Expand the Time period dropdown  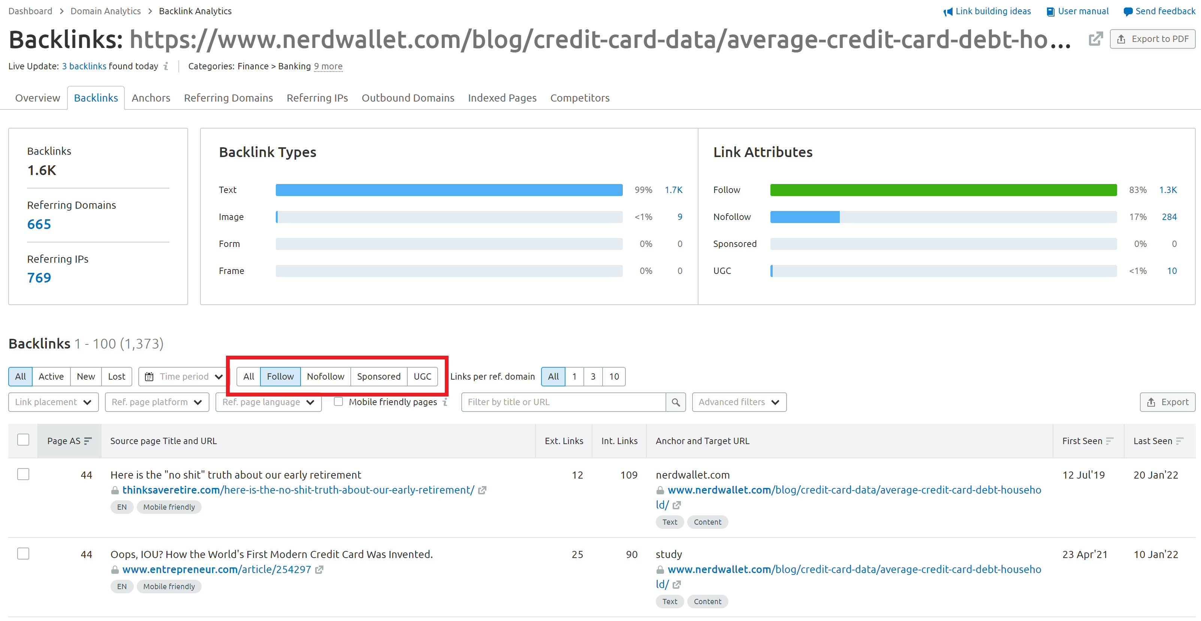tap(184, 377)
